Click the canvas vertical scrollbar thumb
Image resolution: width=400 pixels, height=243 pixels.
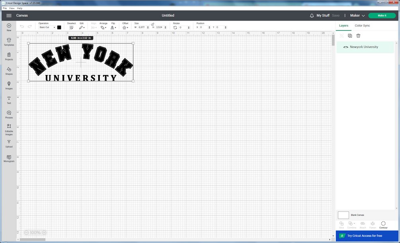tap(333, 40)
